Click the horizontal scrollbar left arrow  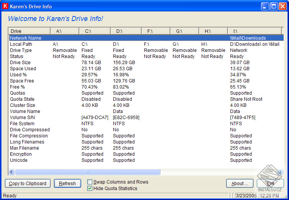tap(11, 172)
